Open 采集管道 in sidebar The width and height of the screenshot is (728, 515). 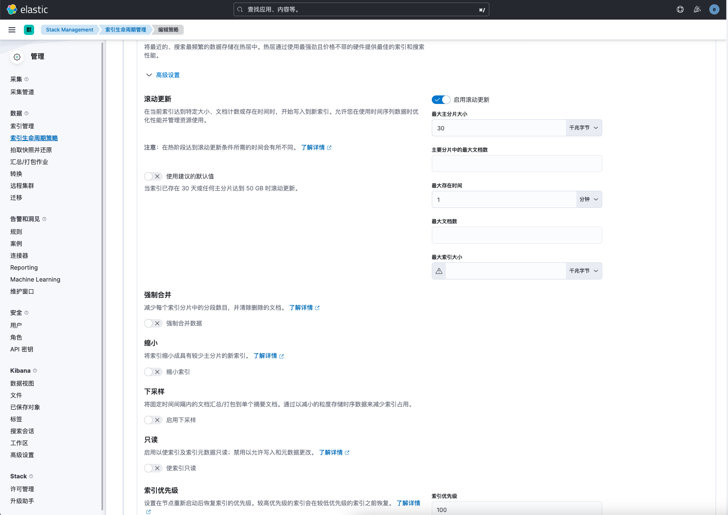coord(22,92)
